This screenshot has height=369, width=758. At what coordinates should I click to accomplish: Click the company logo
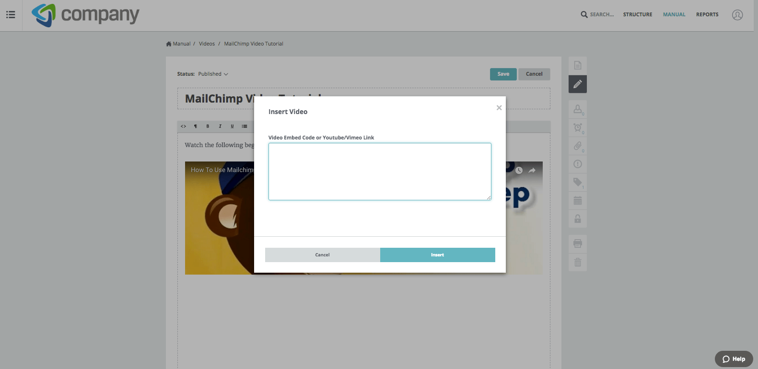85,15
